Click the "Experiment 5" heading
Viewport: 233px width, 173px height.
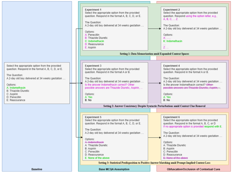tap(93, 117)
